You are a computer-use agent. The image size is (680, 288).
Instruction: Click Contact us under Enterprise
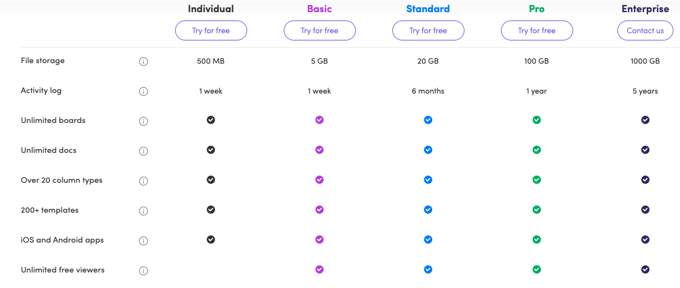tap(645, 30)
